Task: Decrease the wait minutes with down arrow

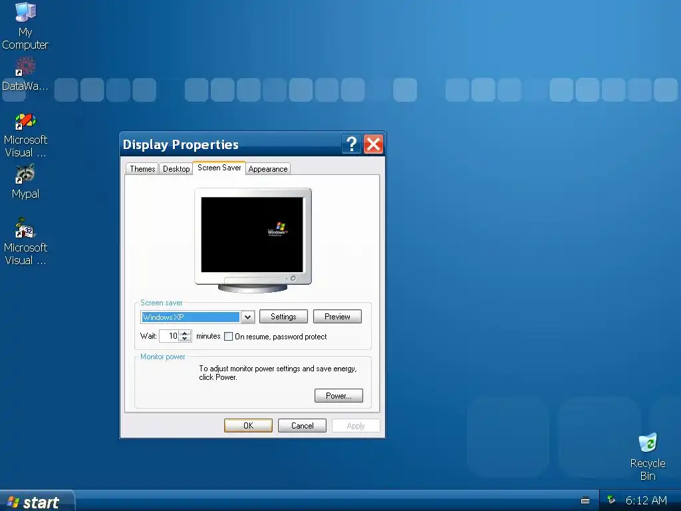Action: click(185, 339)
